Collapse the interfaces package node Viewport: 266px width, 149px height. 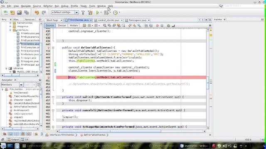[x=10, y=30]
